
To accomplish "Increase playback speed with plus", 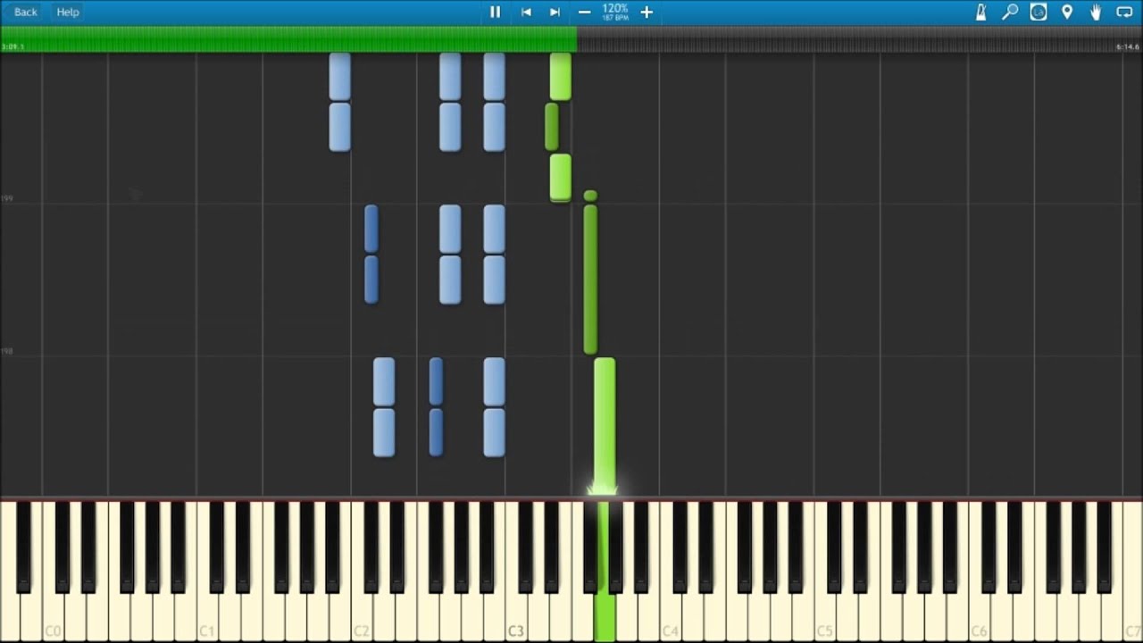I will (647, 12).
